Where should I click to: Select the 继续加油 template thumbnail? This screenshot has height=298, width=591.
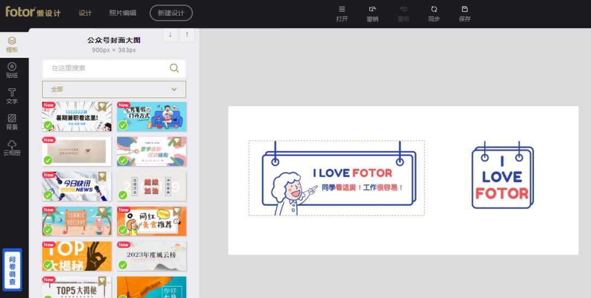(152, 187)
